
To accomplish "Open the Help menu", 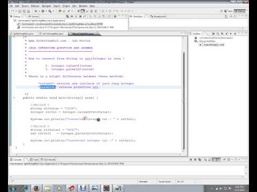I will pyautogui.click(x=92, y=6).
